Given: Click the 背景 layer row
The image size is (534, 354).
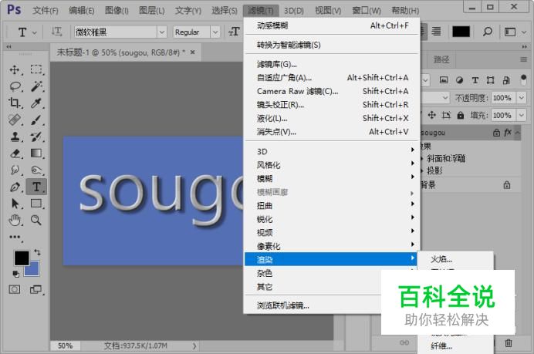Looking at the screenshot, I should click(470, 185).
